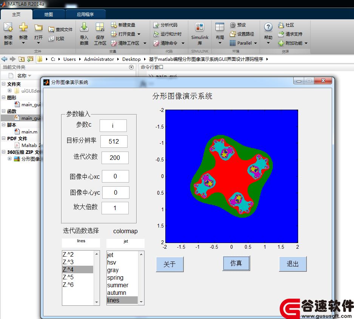
Task: Choose spring in the colormap list
Action: [x=122, y=278]
